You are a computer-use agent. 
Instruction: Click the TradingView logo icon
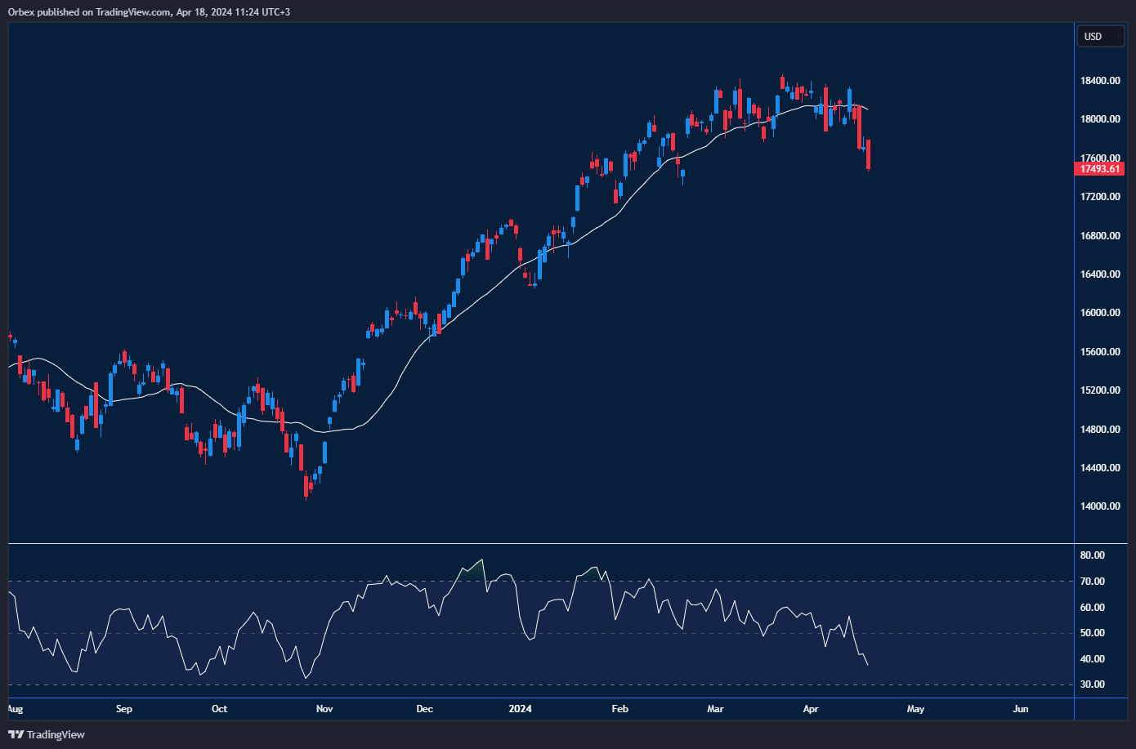click(x=16, y=734)
